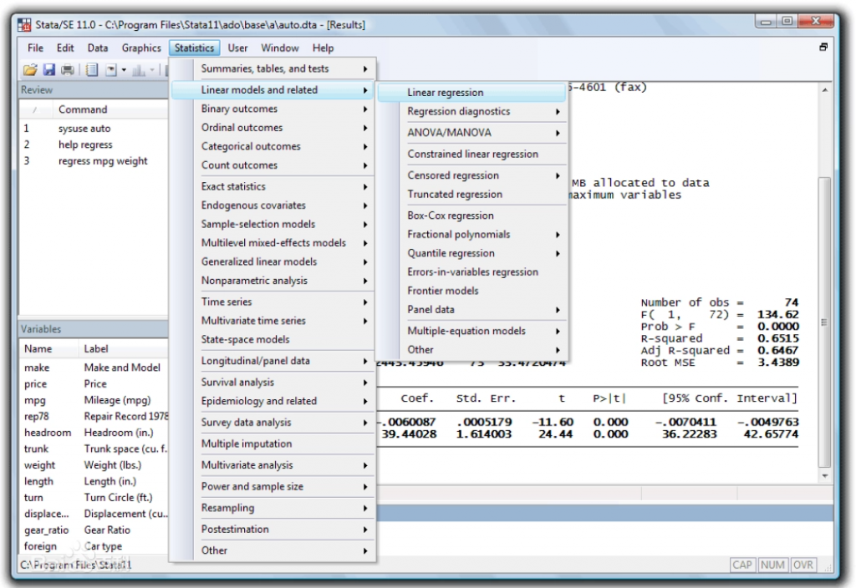Screen dimensions: 856x588
Task: Choose Constrained linear regression
Action: (471, 155)
